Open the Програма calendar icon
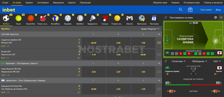The height and width of the screenshot is (97, 224). [154, 18]
